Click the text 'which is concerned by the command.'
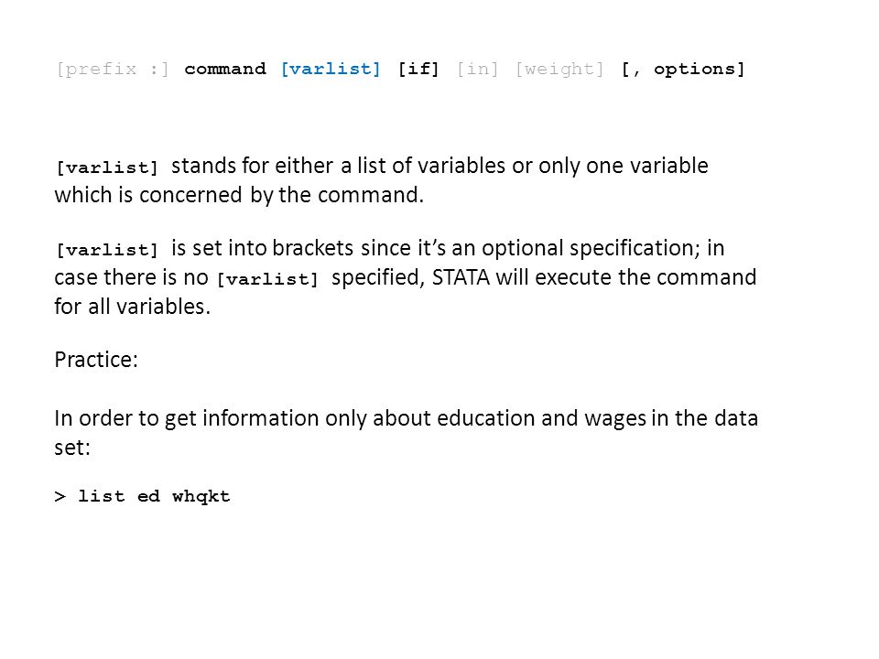Image resolution: width=879 pixels, height=659 pixels. click(x=239, y=195)
